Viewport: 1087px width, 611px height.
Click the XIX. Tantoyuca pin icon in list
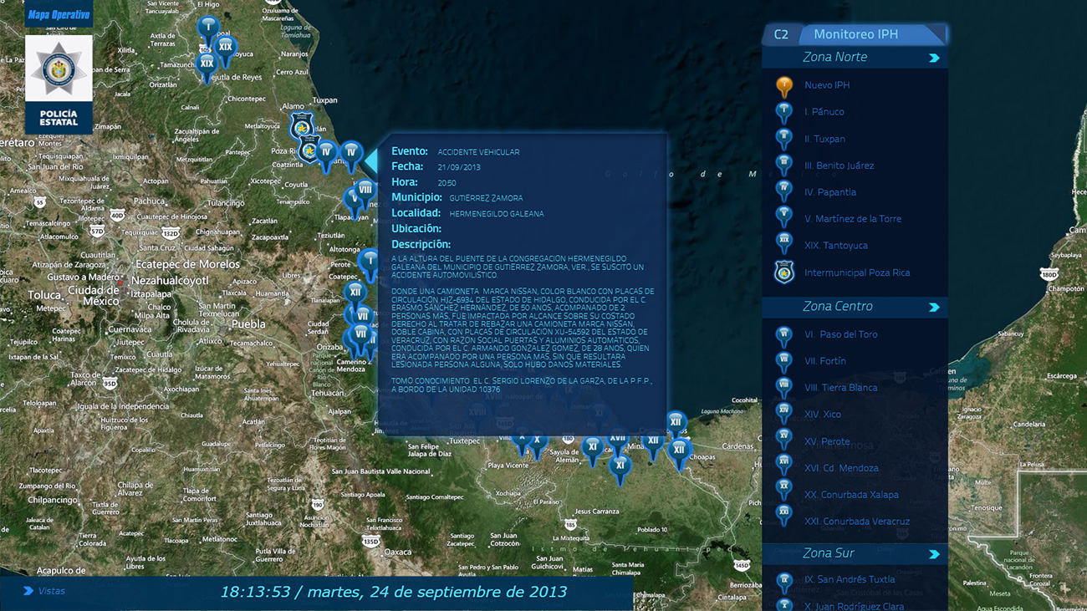point(784,243)
